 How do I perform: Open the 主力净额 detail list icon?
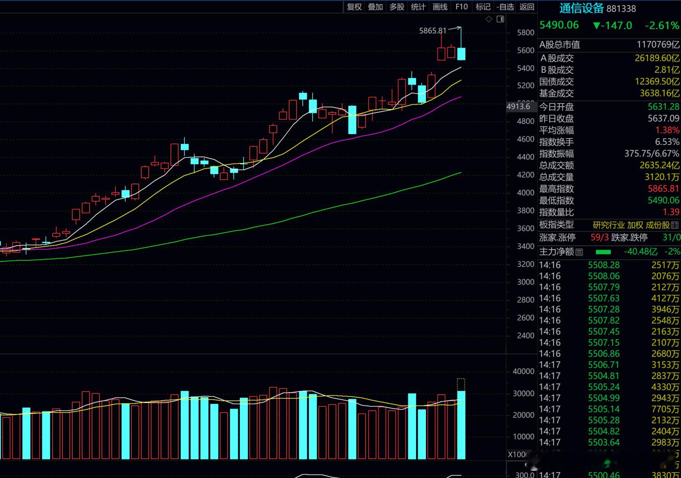pos(579,252)
